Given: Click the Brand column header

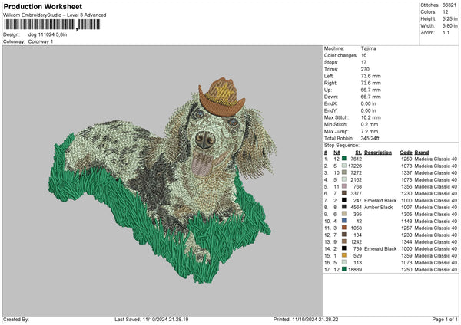Looking at the screenshot, I should (423, 151).
